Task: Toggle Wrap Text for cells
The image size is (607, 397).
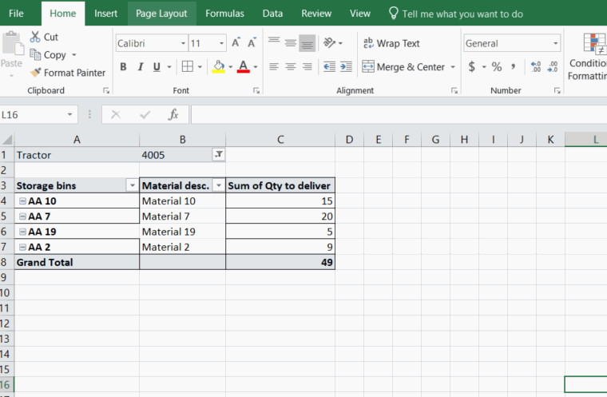Action: [x=391, y=43]
